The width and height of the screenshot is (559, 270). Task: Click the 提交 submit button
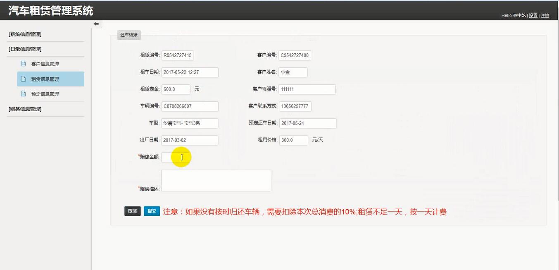point(151,211)
